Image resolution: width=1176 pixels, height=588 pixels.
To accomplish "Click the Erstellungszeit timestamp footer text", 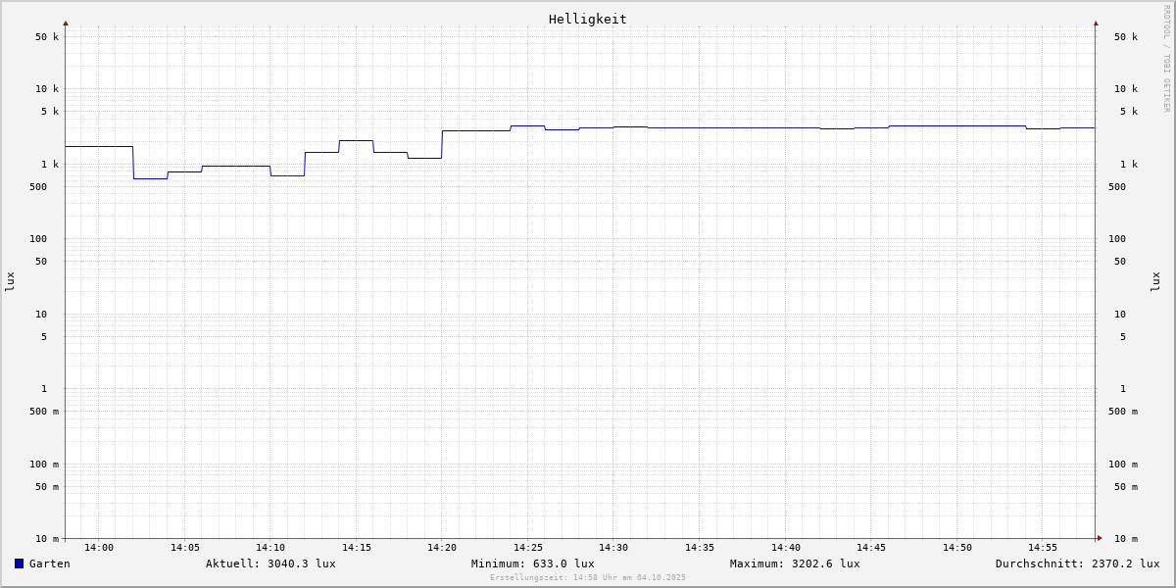I will (x=588, y=577).
